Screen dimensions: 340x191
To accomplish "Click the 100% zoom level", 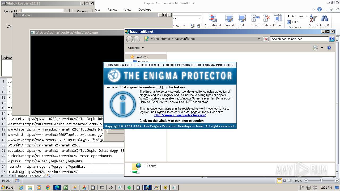I will [x=298, y=181].
